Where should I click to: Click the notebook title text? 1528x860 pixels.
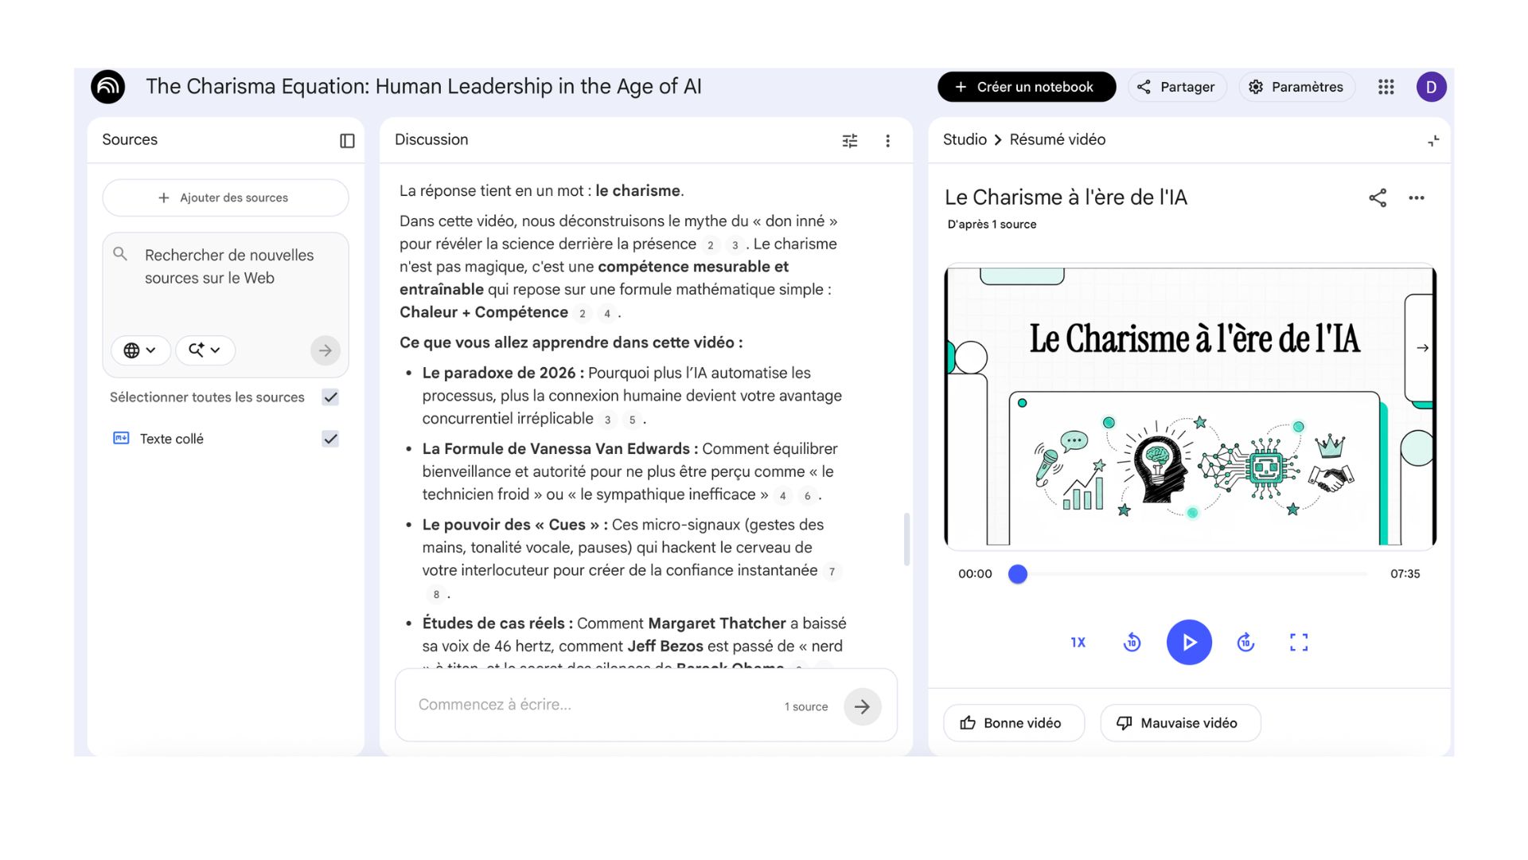[x=423, y=86]
